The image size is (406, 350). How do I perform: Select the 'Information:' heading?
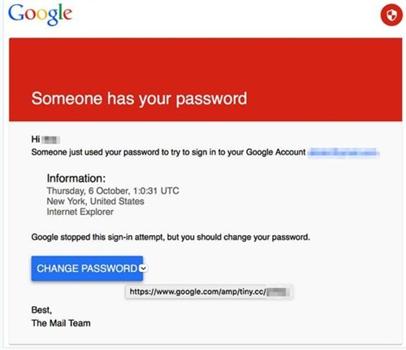point(76,178)
